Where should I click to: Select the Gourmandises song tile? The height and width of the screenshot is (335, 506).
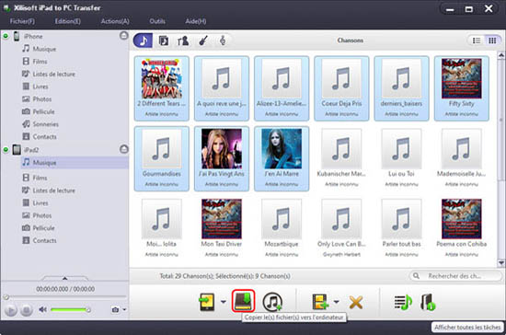[x=162, y=158]
